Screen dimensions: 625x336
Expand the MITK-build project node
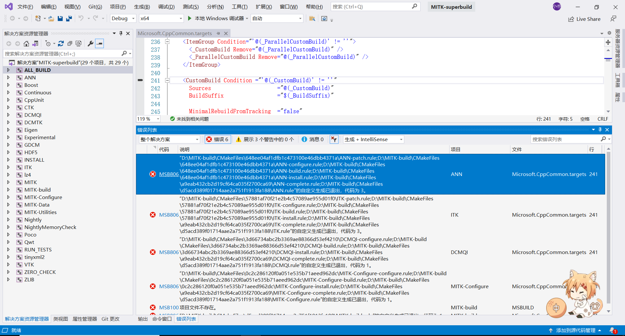coord(8,190)
